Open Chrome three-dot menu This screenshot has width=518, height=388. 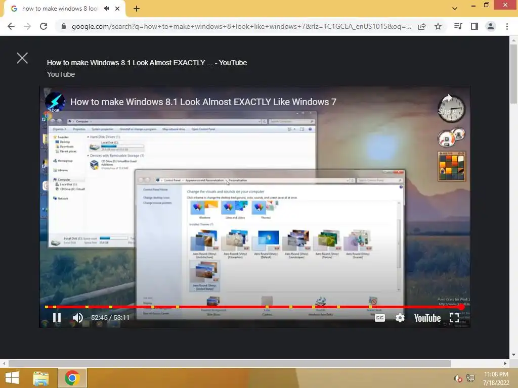coord(507,26)
